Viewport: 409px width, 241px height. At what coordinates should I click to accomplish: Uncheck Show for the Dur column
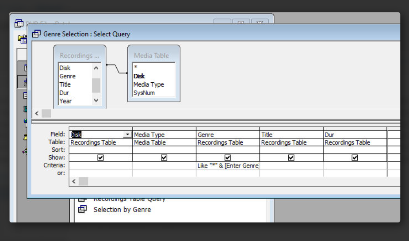click(355, 157)
